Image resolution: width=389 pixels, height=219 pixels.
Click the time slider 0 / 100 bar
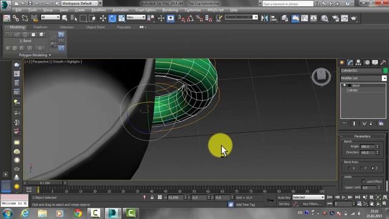click(x=45, y=182)
